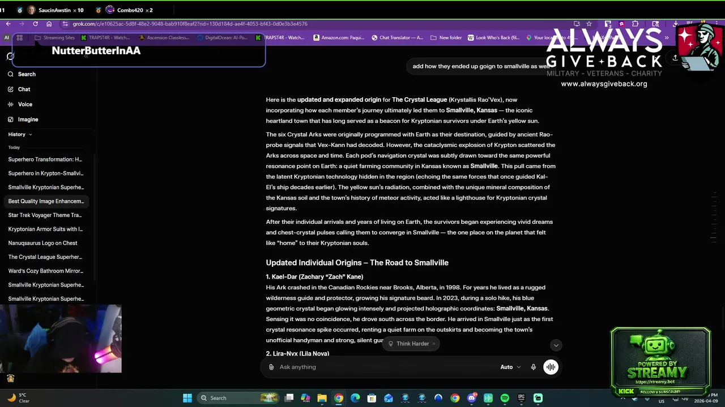Open Superhero in Krypton-Smallvi... history chat
Viewport: 725px width, 407px height.
click(46, 174)
